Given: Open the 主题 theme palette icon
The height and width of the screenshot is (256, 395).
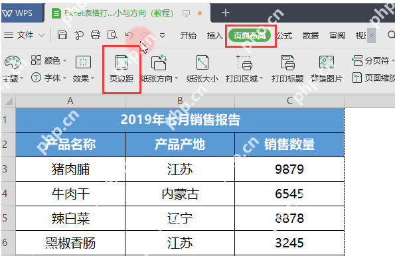Looking at the screenshot, I should pyautogui.click(x=12, y=62).
